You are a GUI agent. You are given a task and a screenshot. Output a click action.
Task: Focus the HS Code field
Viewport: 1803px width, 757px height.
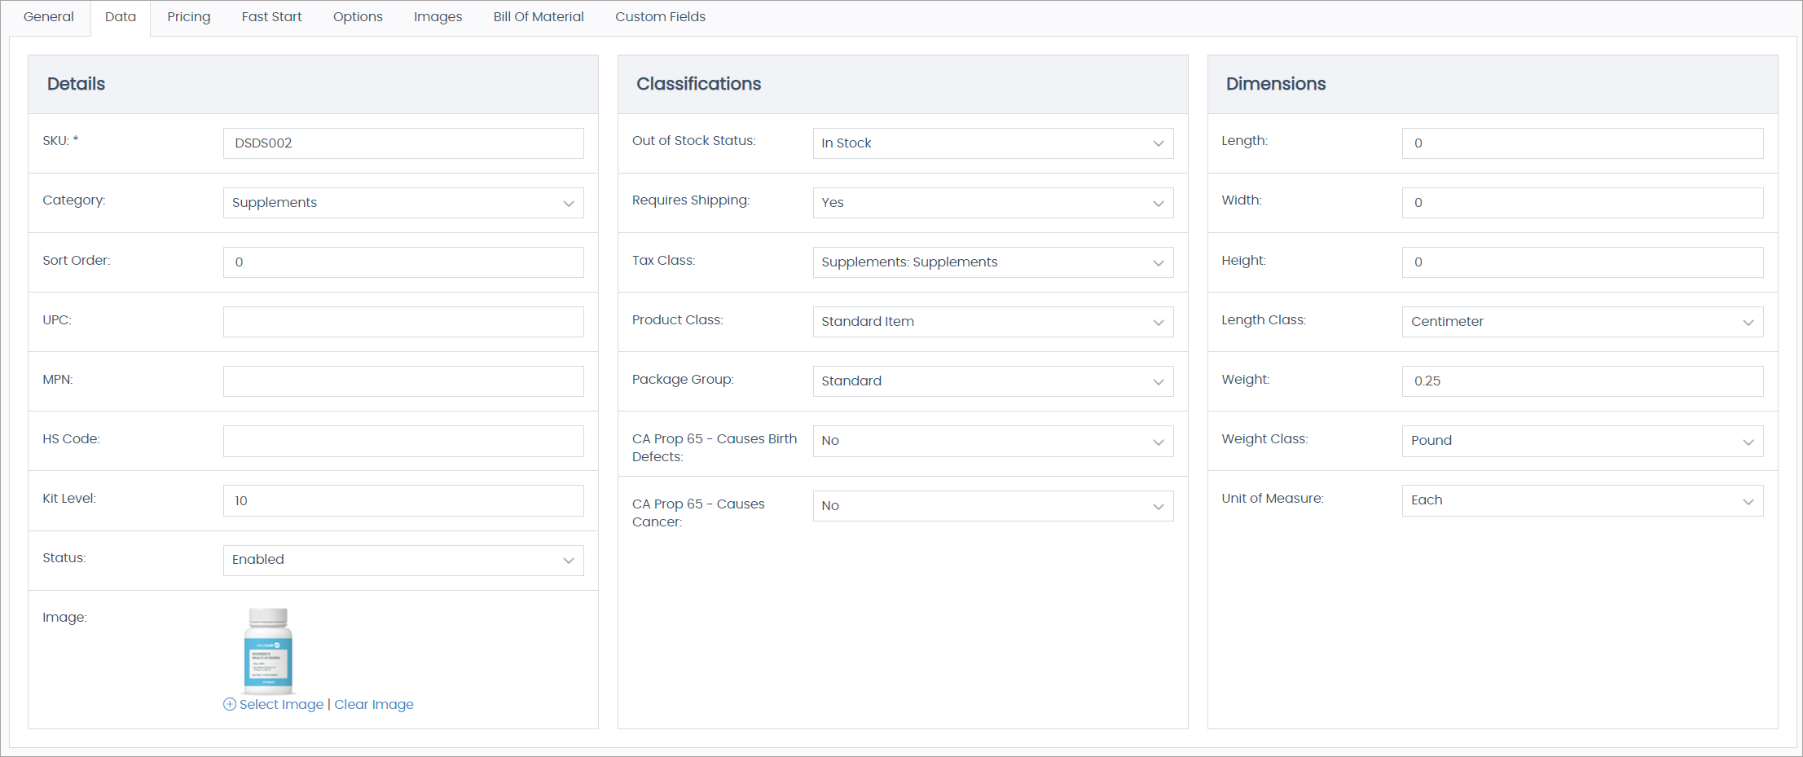point(403,441)
